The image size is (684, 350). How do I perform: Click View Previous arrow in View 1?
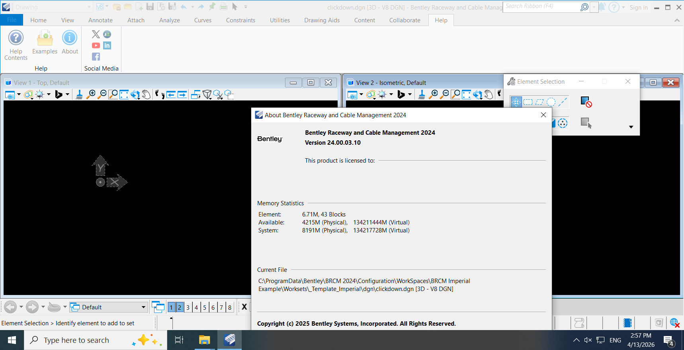[x=171, y=94]
